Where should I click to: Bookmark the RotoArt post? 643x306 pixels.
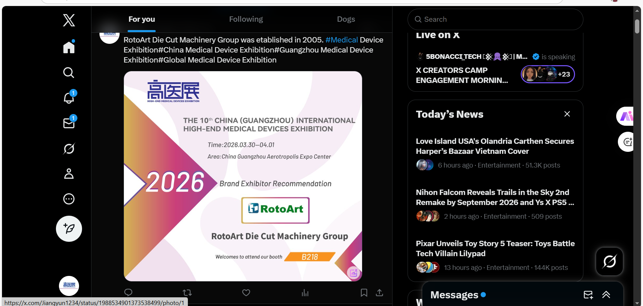(x=364, y=293)
